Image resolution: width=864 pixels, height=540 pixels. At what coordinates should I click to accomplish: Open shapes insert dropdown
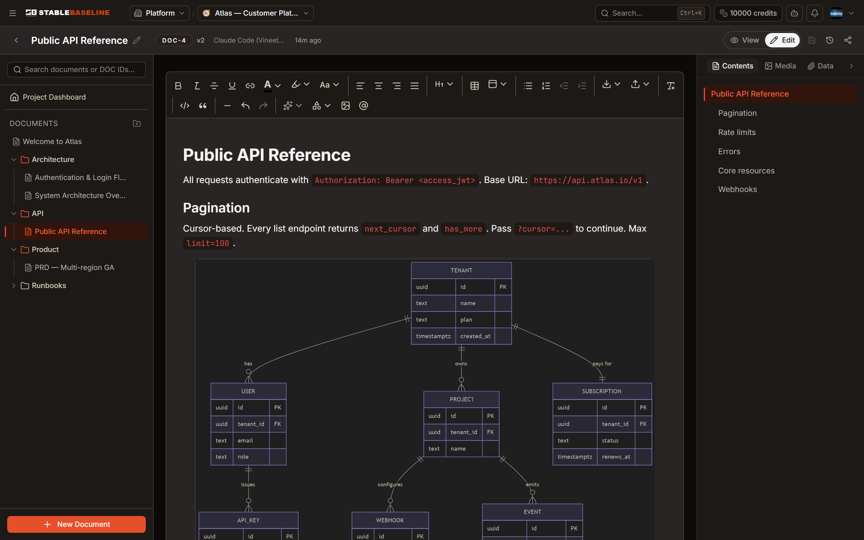click(x=321, y=106)
